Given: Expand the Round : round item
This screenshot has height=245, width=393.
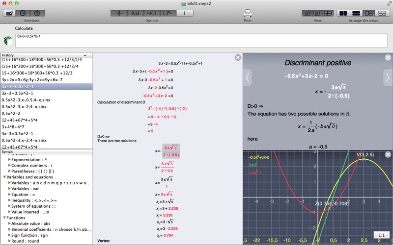Looking at the screenshot, I should (x=9, y=241).
